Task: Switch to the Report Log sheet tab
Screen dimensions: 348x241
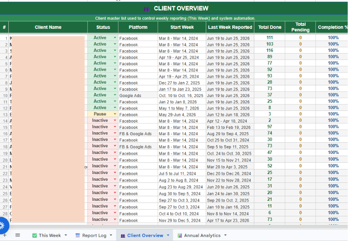Action: tap(94, 236)
